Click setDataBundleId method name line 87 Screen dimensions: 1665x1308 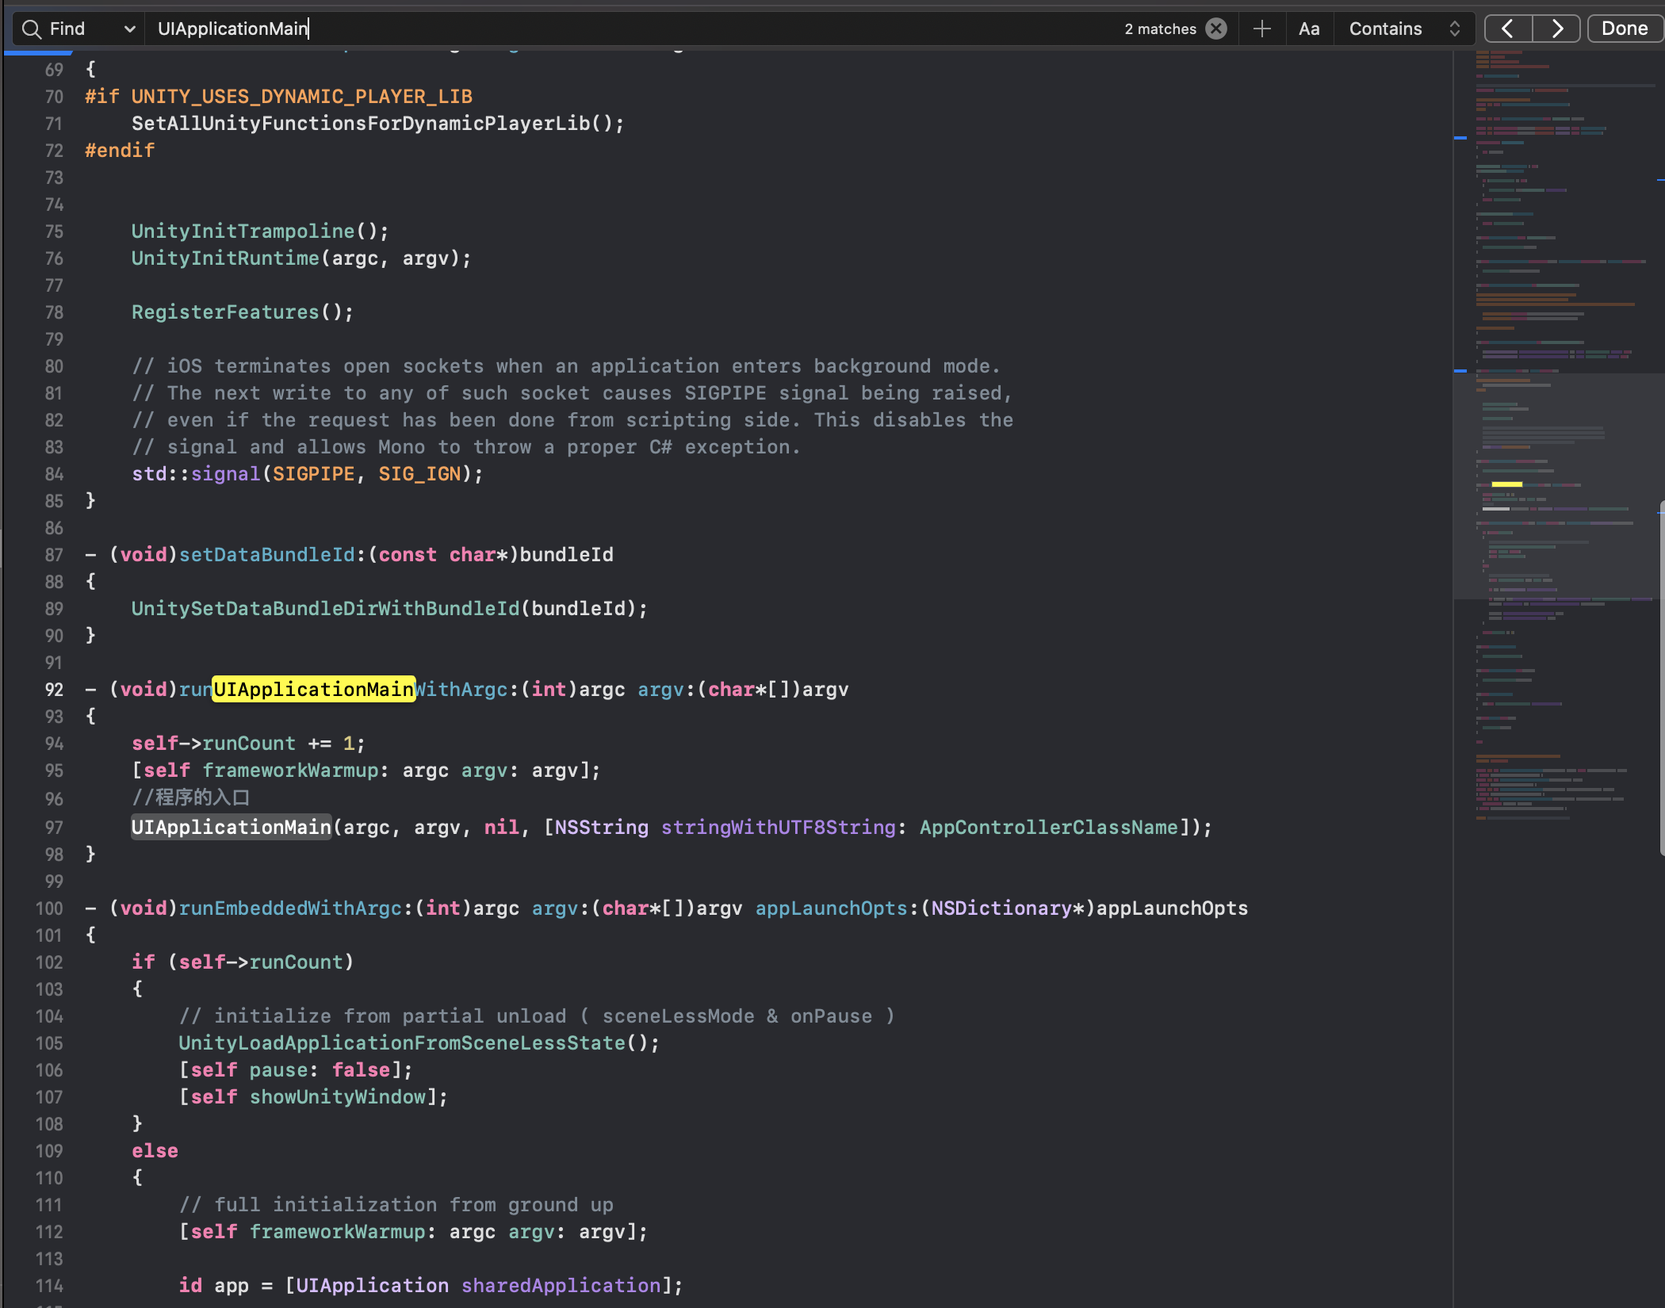267,555
